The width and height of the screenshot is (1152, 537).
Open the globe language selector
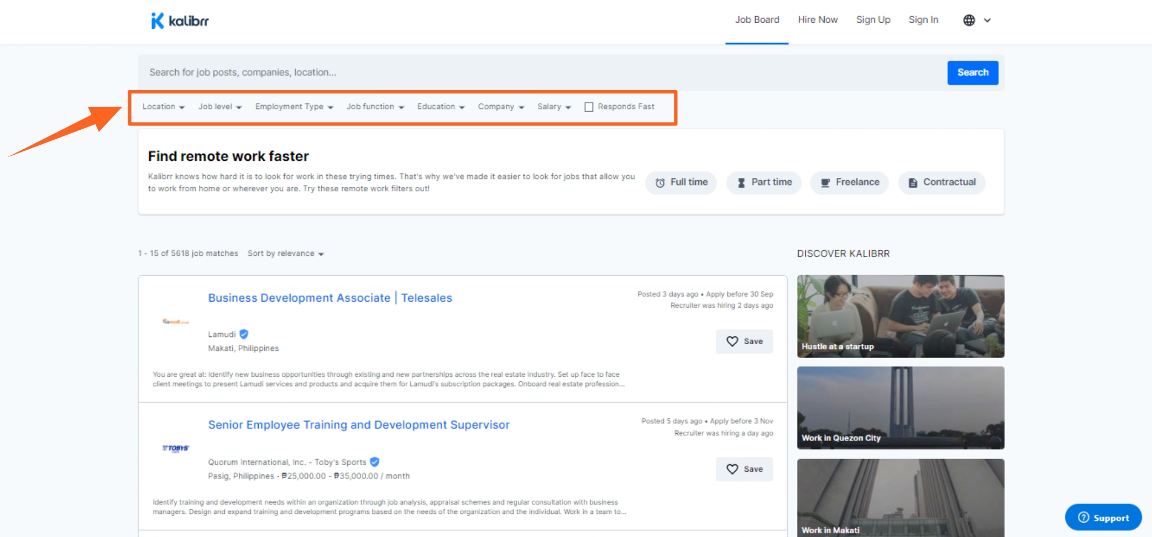pyautogui.click(x=976, y=20)
